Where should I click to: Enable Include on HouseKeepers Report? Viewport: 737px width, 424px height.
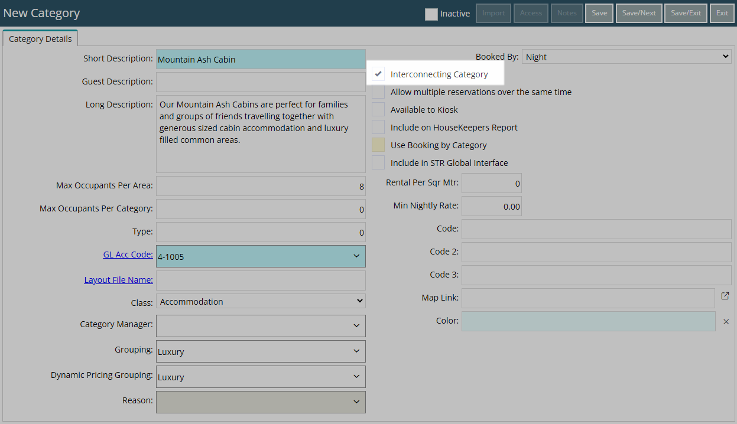(x=378, y=128)
